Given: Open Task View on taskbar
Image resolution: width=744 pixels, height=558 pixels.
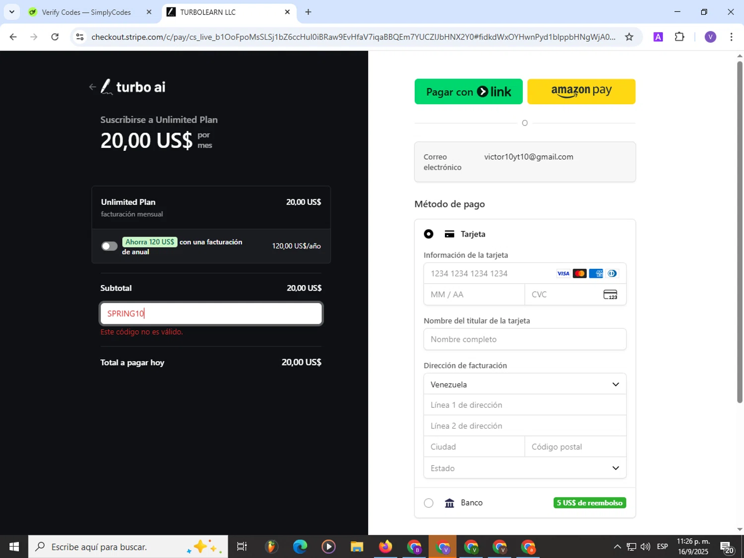Looking at the screenshot, I should [x=242, y=547].
